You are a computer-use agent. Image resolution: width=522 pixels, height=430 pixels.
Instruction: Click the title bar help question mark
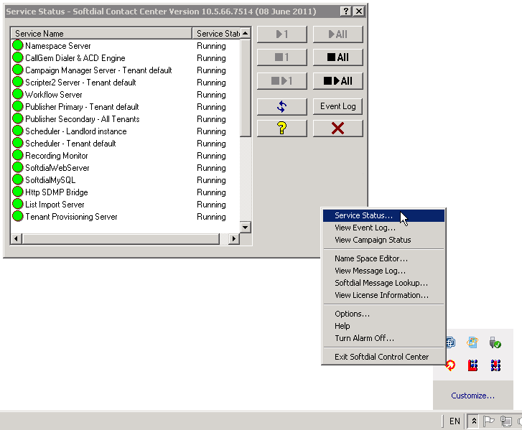[346, 11]
